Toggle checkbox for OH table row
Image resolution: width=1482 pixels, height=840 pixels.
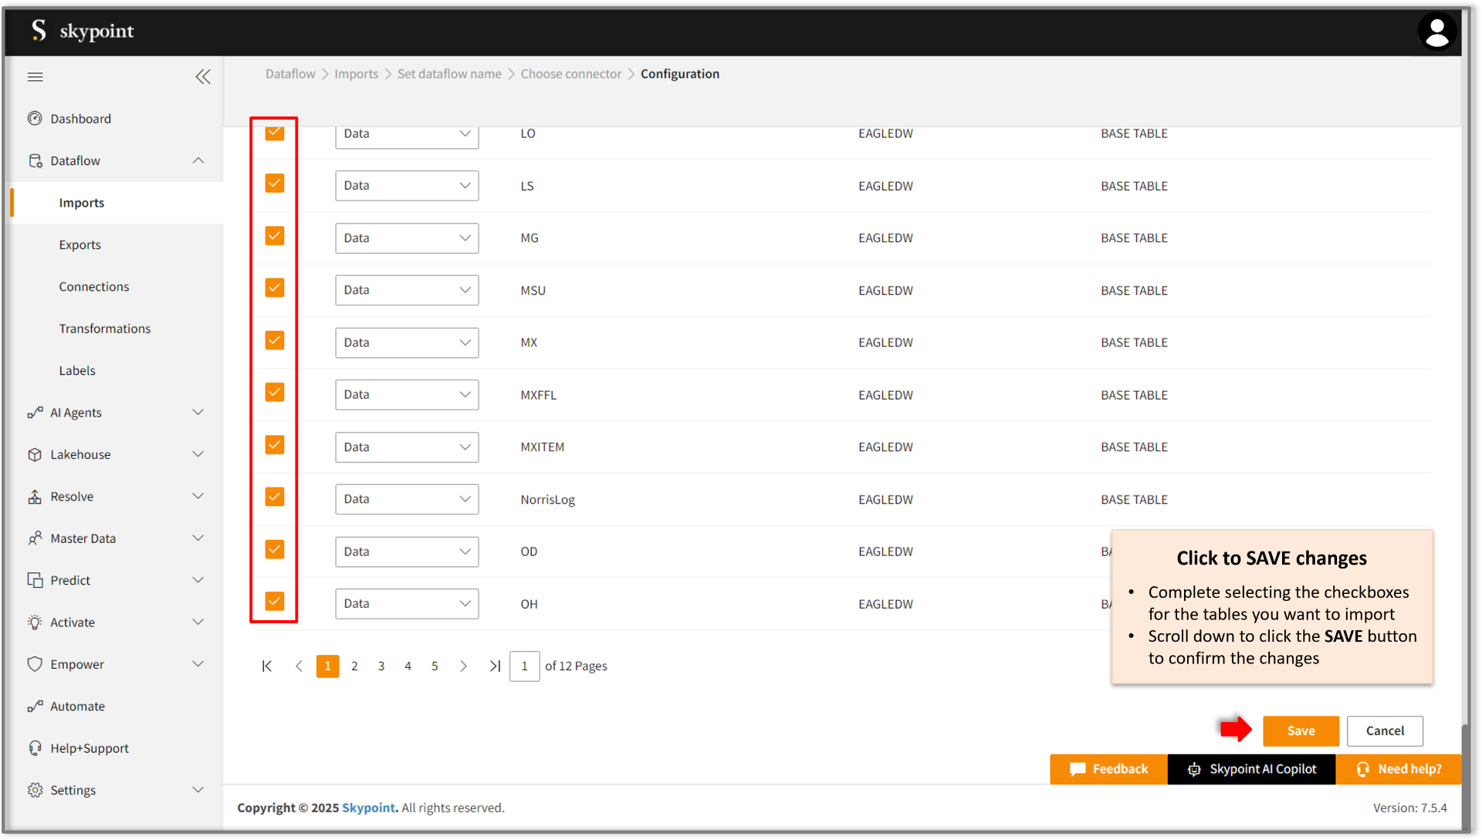click(275, 601)
